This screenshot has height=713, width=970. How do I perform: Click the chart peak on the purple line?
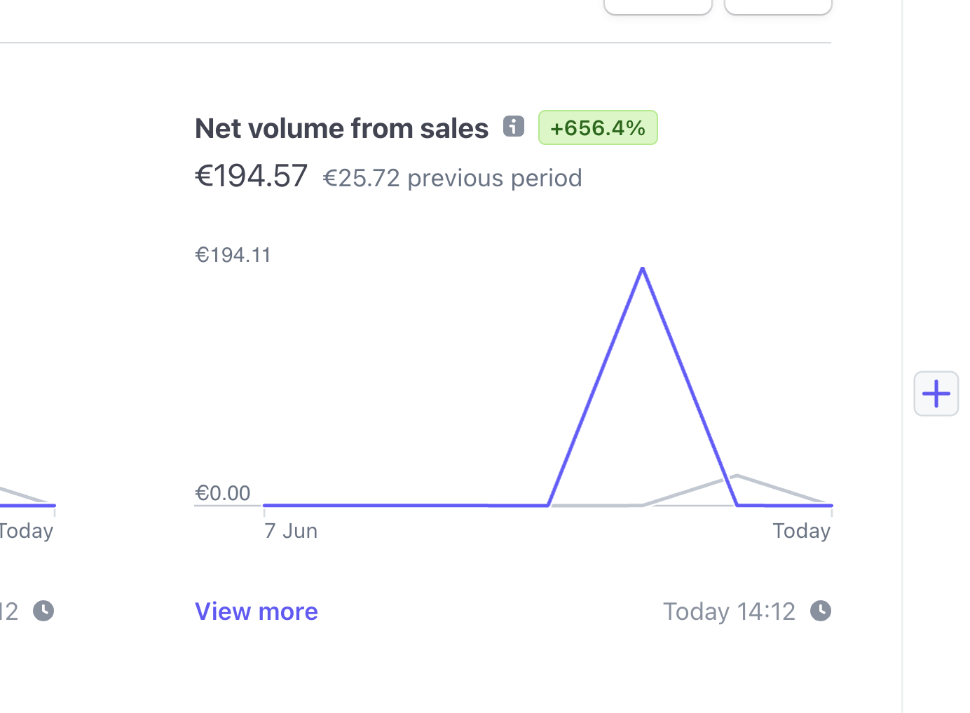tap(642, 270)
